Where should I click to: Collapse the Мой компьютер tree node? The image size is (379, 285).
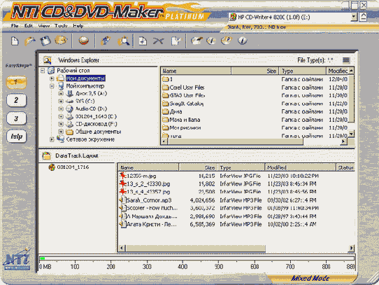point(52,86)
